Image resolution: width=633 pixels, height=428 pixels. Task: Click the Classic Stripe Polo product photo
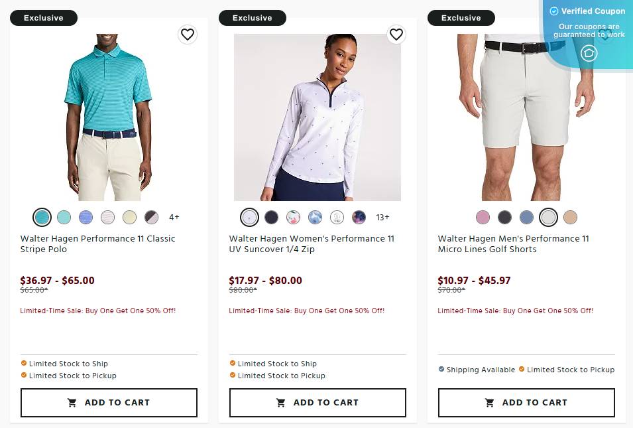click(108, 117)
